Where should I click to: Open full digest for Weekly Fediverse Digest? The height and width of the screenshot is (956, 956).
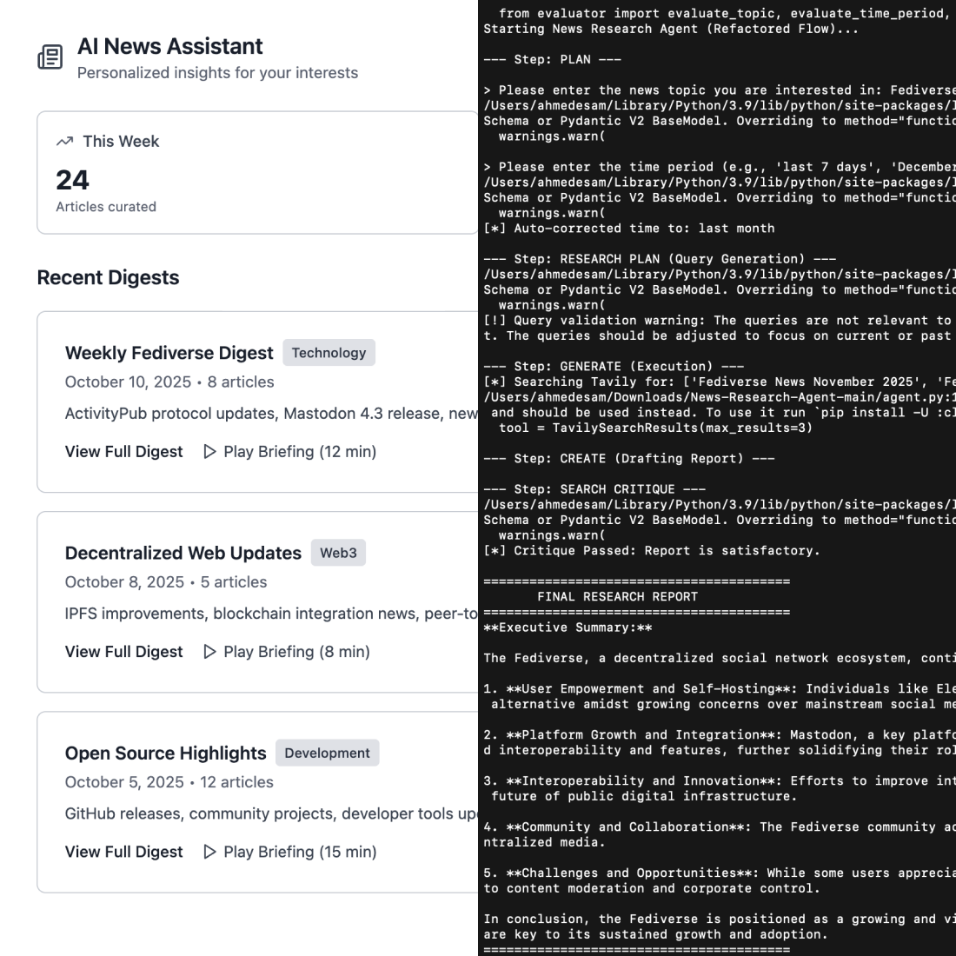(123, 452)
